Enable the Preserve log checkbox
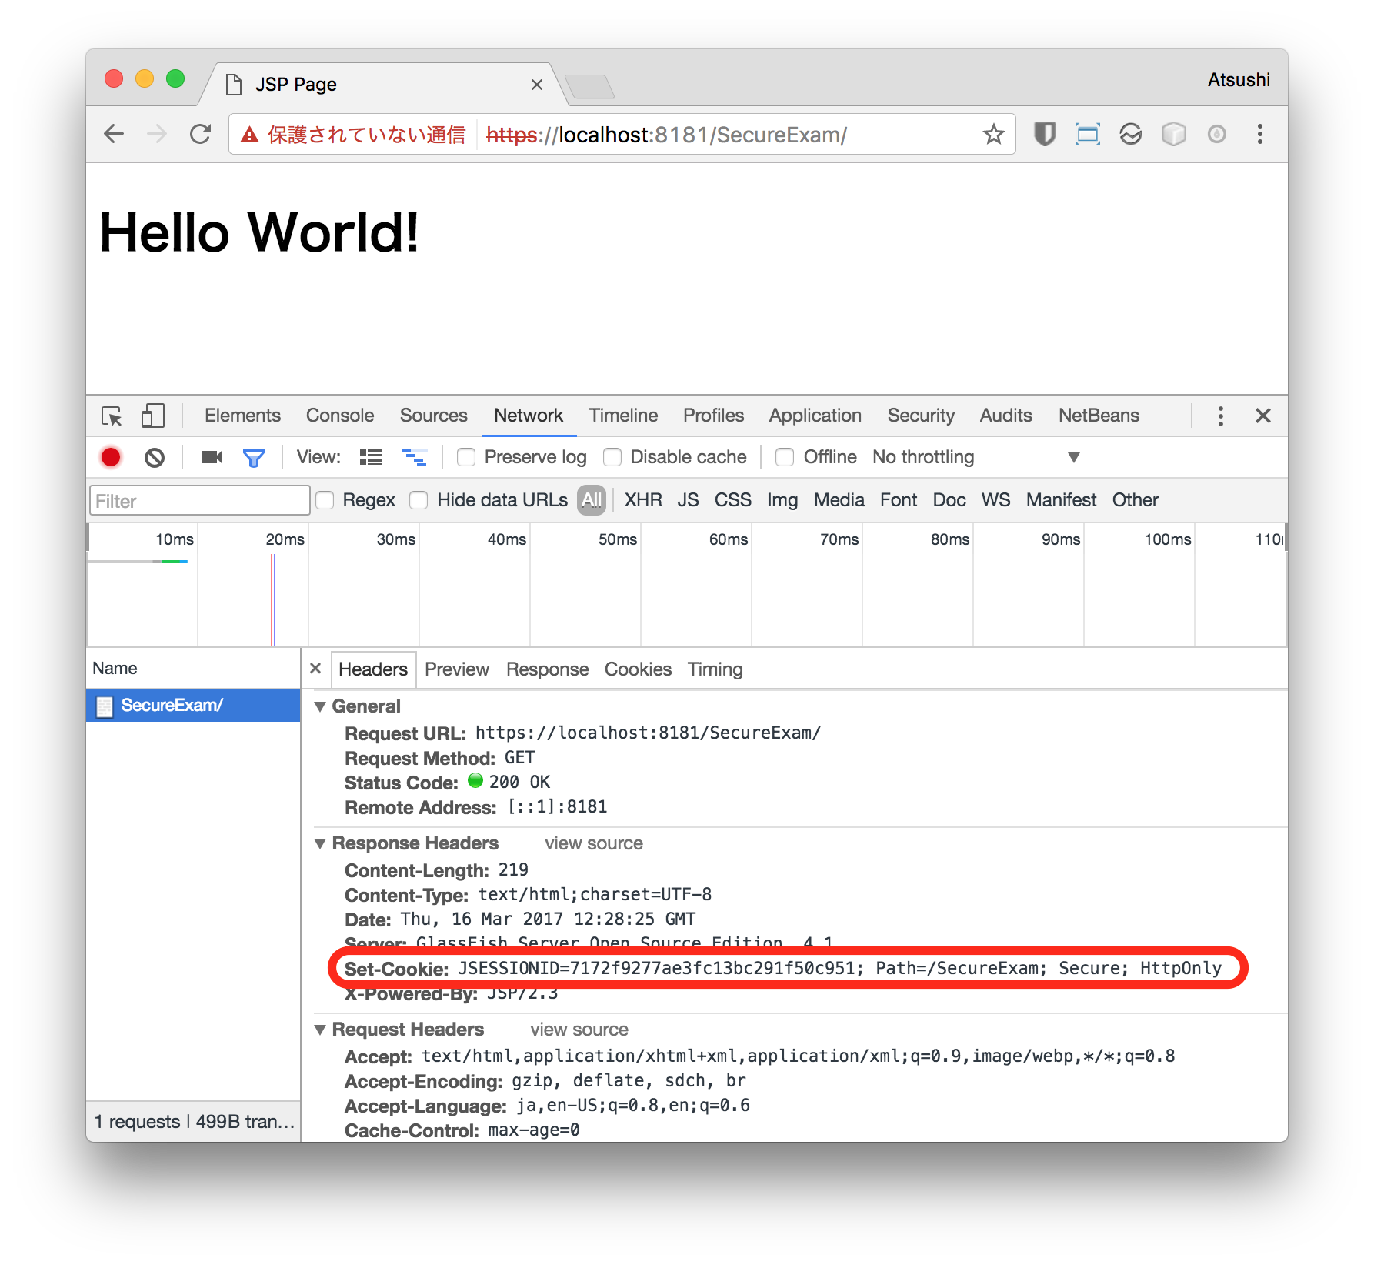Screen dimensions: 1374x1265 [x=466, y=458]
